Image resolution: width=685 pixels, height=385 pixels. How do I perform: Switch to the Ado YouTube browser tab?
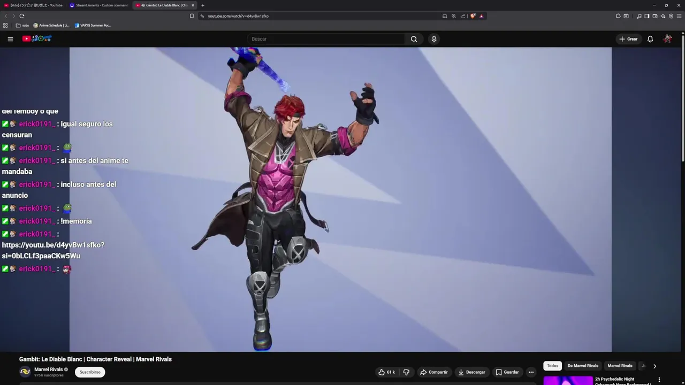[34, 5]
